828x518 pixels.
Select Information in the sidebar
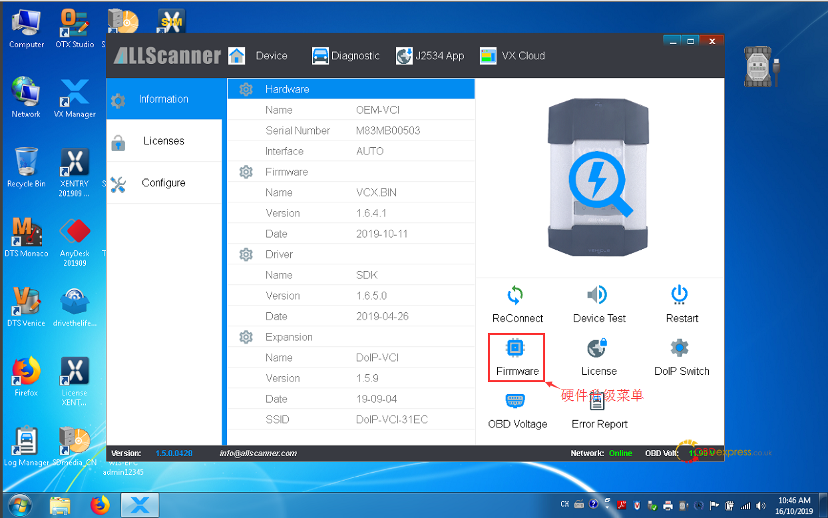coord(164,99)
